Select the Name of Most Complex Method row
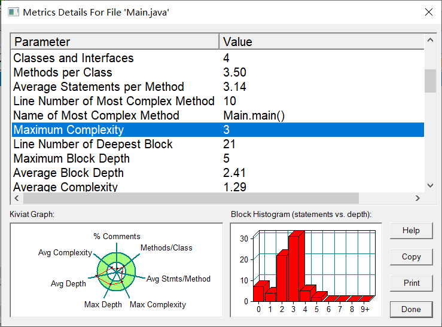This screenshot has width=442, height=327. 218,115
